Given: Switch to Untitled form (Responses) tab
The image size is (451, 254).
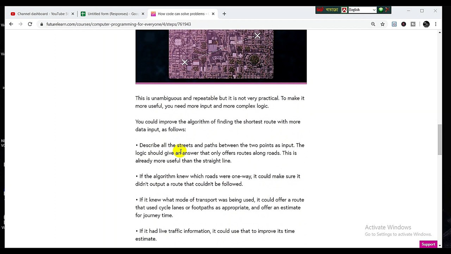Looking at the screenshot, I should (x=112, y=14).
